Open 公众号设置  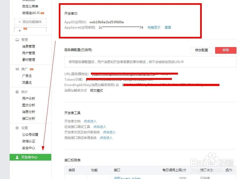click(x=30, y=135)
